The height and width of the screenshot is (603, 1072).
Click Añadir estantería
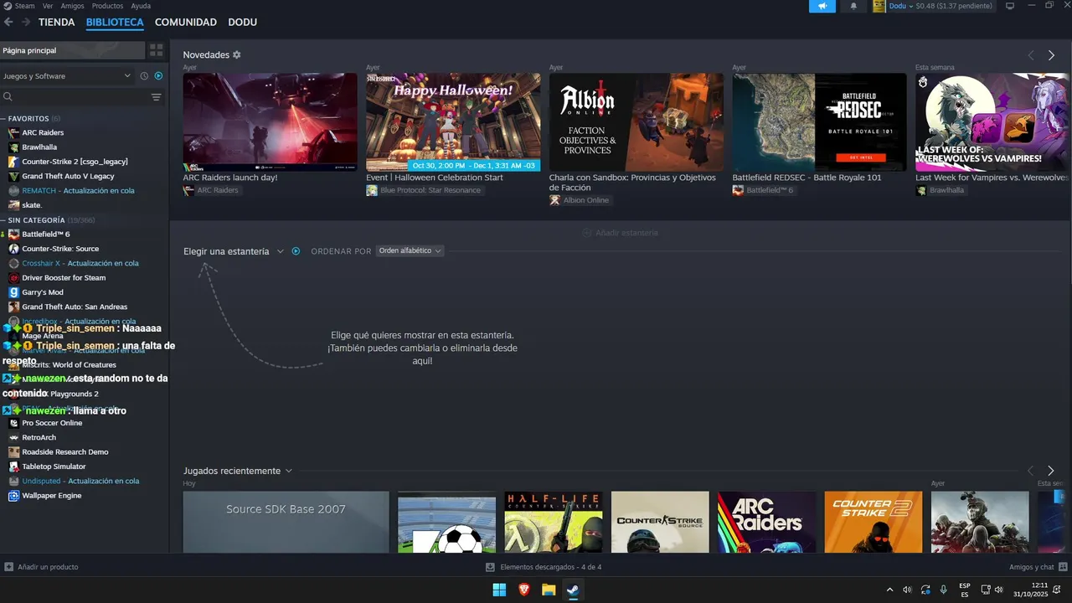(x=621, y=233)
